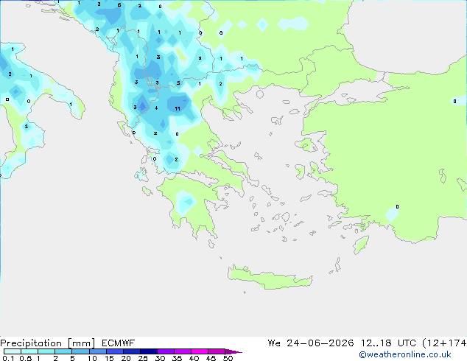Viewport: 467px width, 361px height.
Task: Pick the 1–2 mm legend color swatch
Action: pyautogui.click(x=46, y=351)
